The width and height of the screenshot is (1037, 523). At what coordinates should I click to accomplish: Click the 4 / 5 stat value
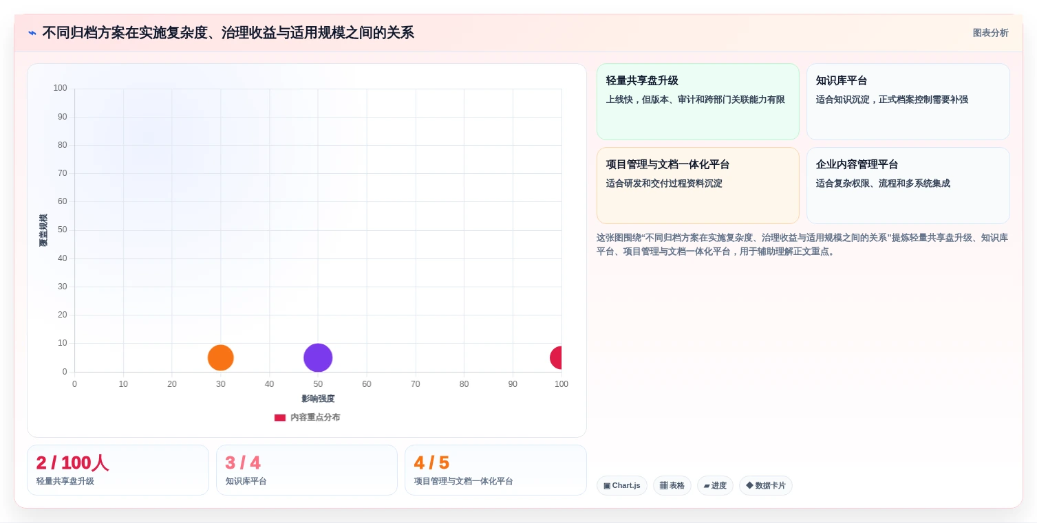tap(431, 463)
